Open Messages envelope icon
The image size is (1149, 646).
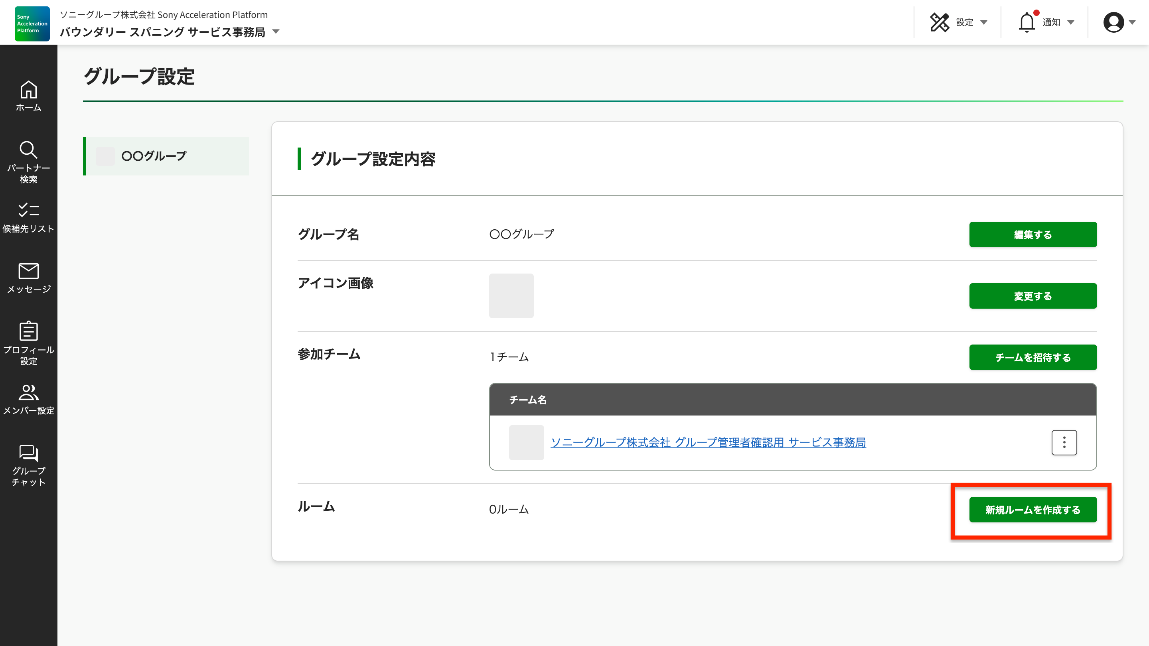tap(29, 271)
